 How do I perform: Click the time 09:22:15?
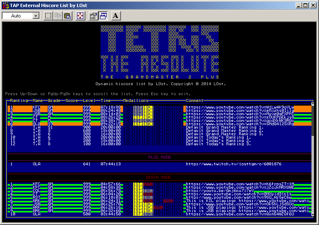click(x=111, y=124)
